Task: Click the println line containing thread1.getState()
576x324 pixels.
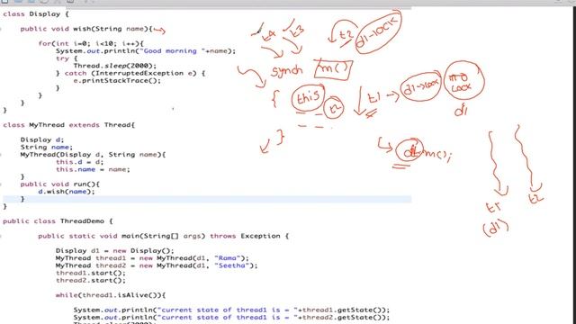Action: (231, 310)
